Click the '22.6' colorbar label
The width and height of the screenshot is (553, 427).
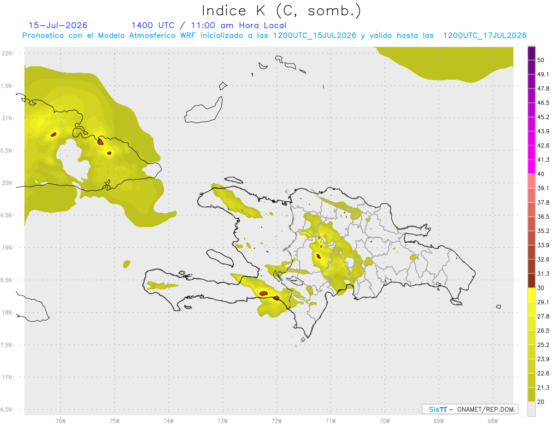(x=543, y=374)
